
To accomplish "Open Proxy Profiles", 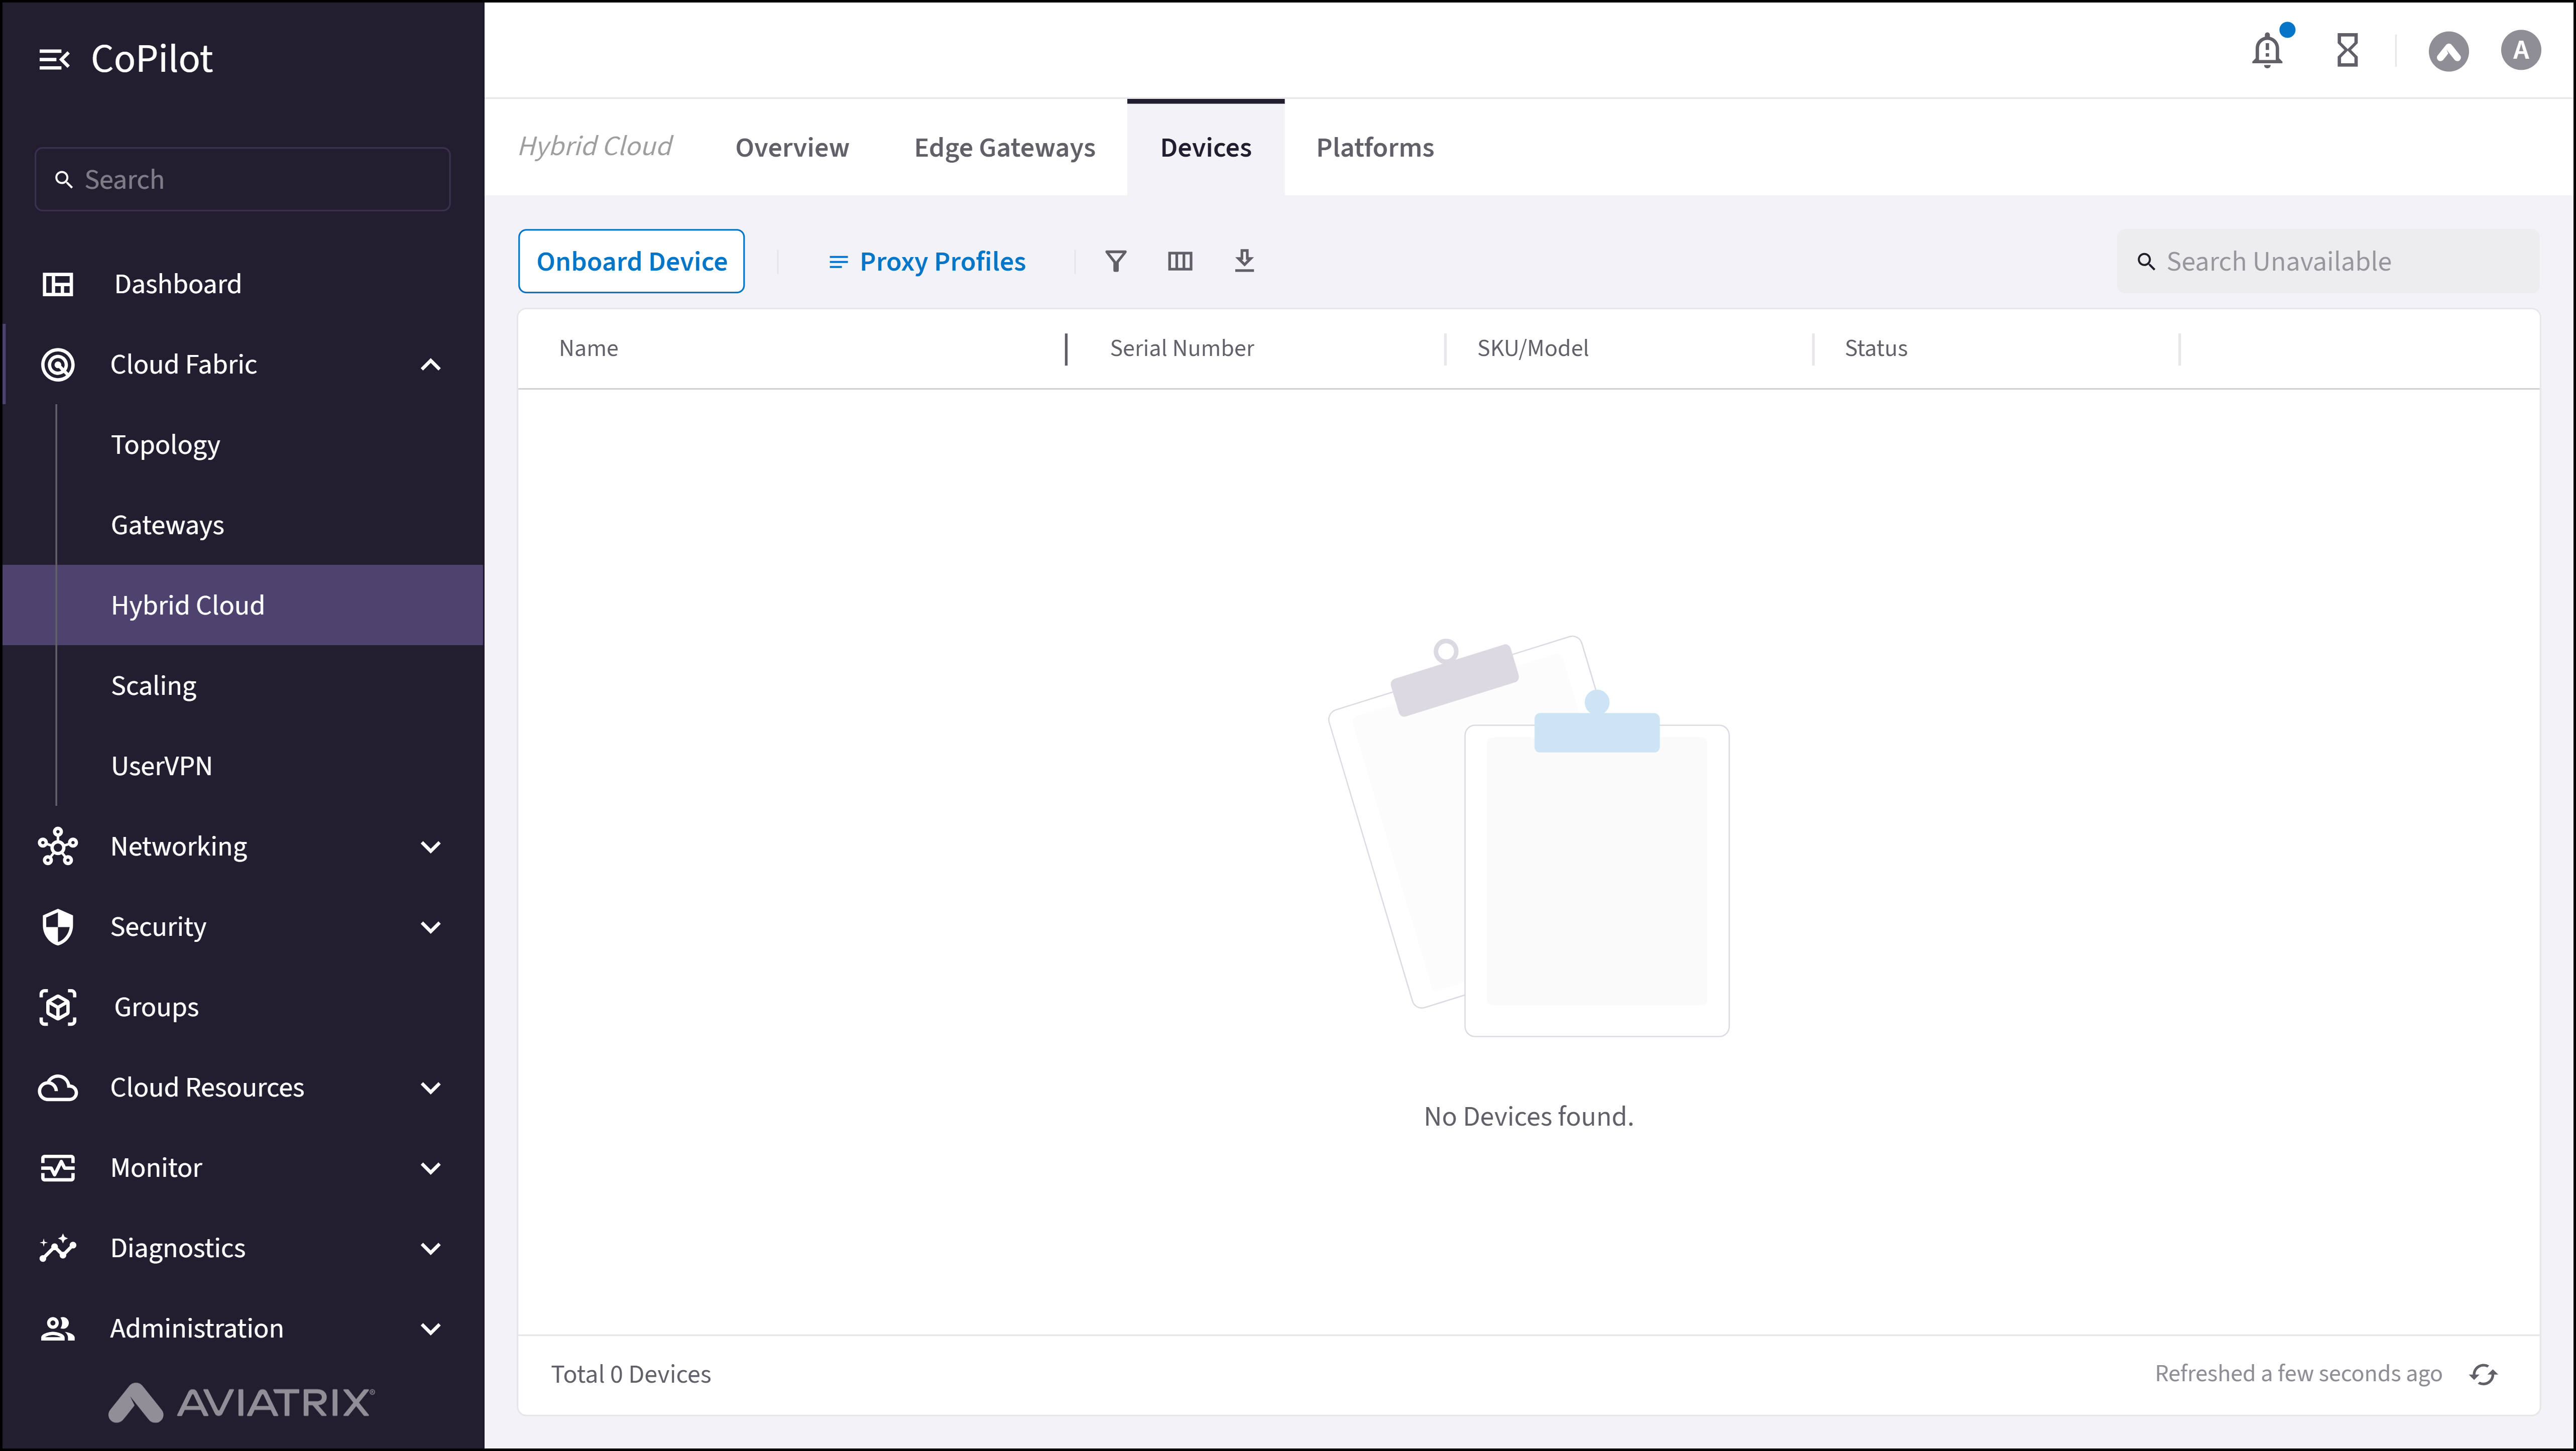I will (x=926, y=261).
